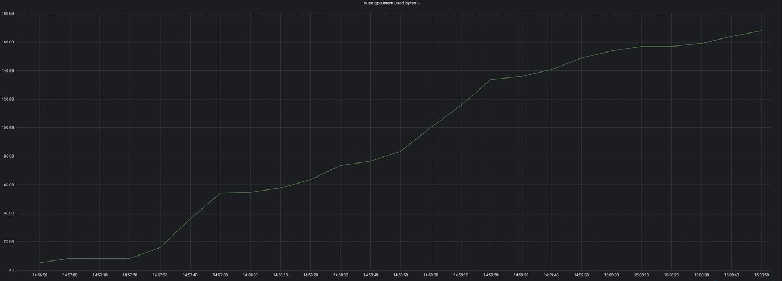Click the 60 GB y-axis label
The image size is (782, 281).
[x=9, y=185]
